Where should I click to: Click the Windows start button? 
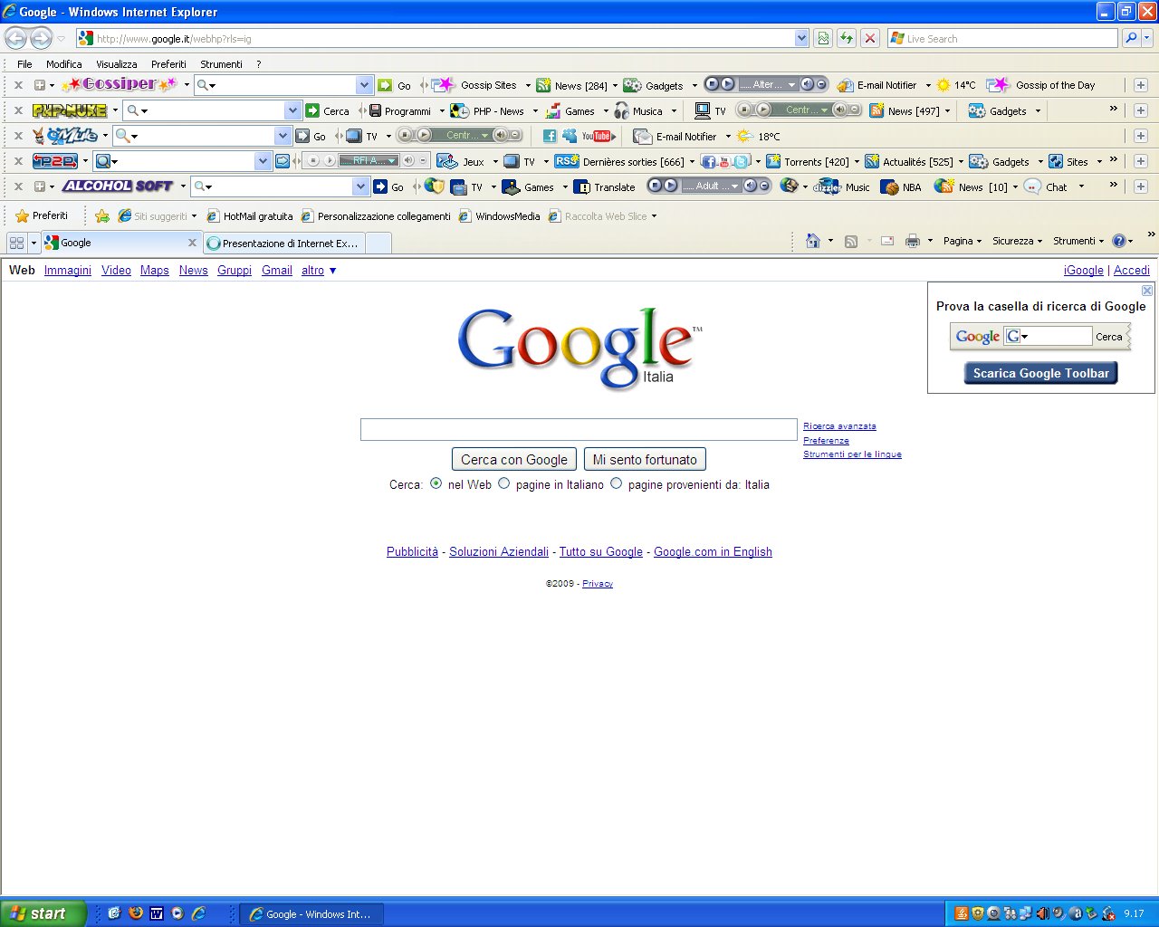[x=43, y=913]
